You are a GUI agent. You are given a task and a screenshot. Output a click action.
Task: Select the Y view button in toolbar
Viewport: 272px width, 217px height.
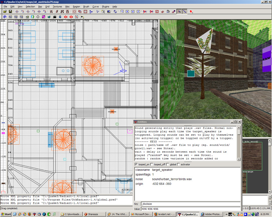tap(132, 12)
